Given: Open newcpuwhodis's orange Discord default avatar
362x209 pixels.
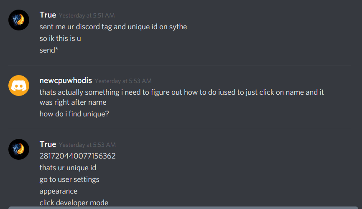Looking at the screenshot, I should [19, 86].
